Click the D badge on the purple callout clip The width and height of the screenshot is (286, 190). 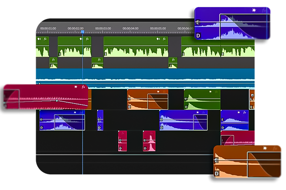[198, 35]
